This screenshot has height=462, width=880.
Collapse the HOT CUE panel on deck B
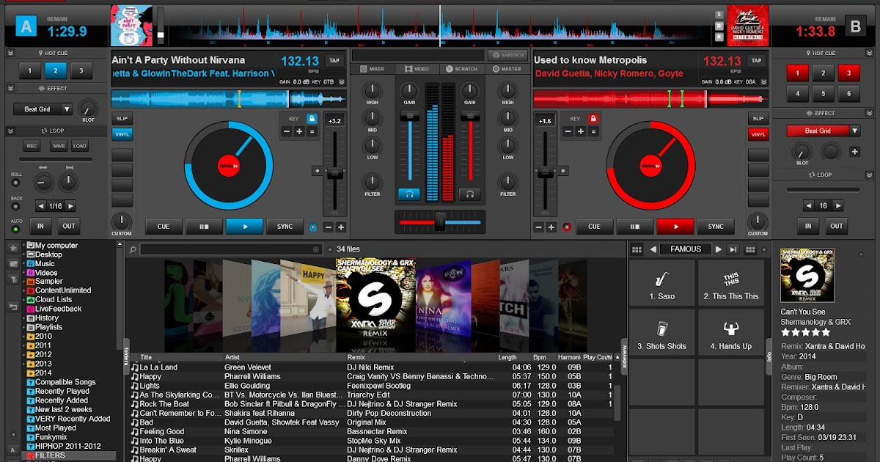tap(870, 53)
